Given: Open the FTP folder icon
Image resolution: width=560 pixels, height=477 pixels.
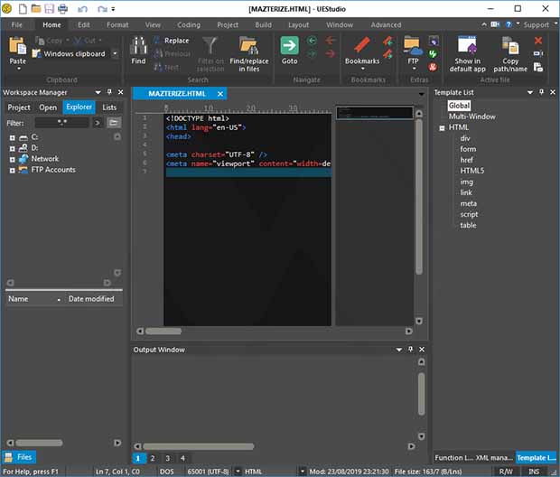Looking at the screenshot, I should point(412,46).
